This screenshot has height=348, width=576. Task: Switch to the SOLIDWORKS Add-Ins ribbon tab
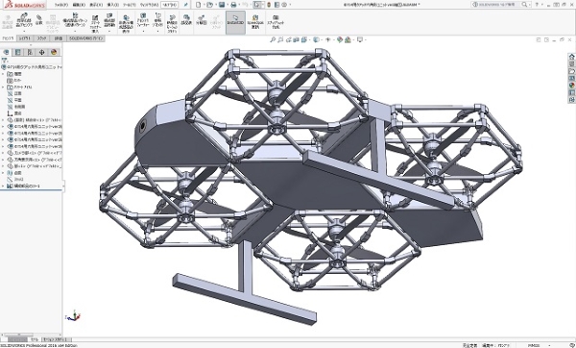(86, 38)
